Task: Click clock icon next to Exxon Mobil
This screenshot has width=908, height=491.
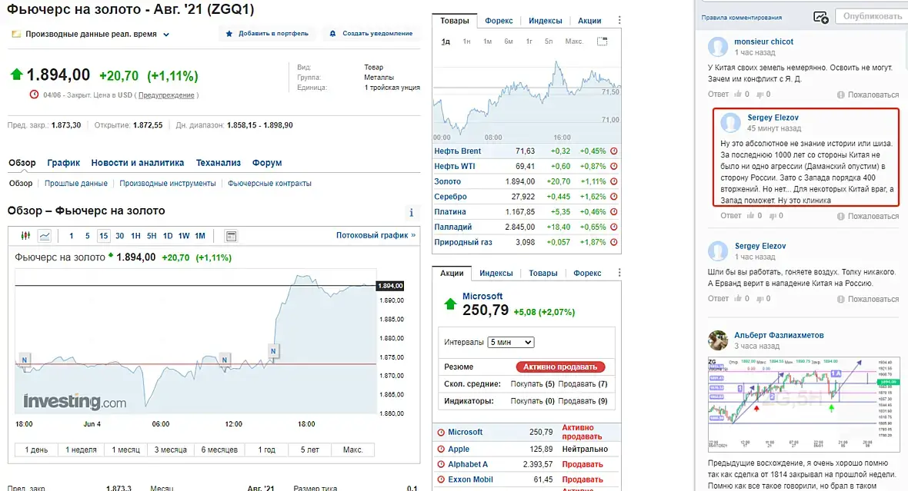Action: point(441,479)
